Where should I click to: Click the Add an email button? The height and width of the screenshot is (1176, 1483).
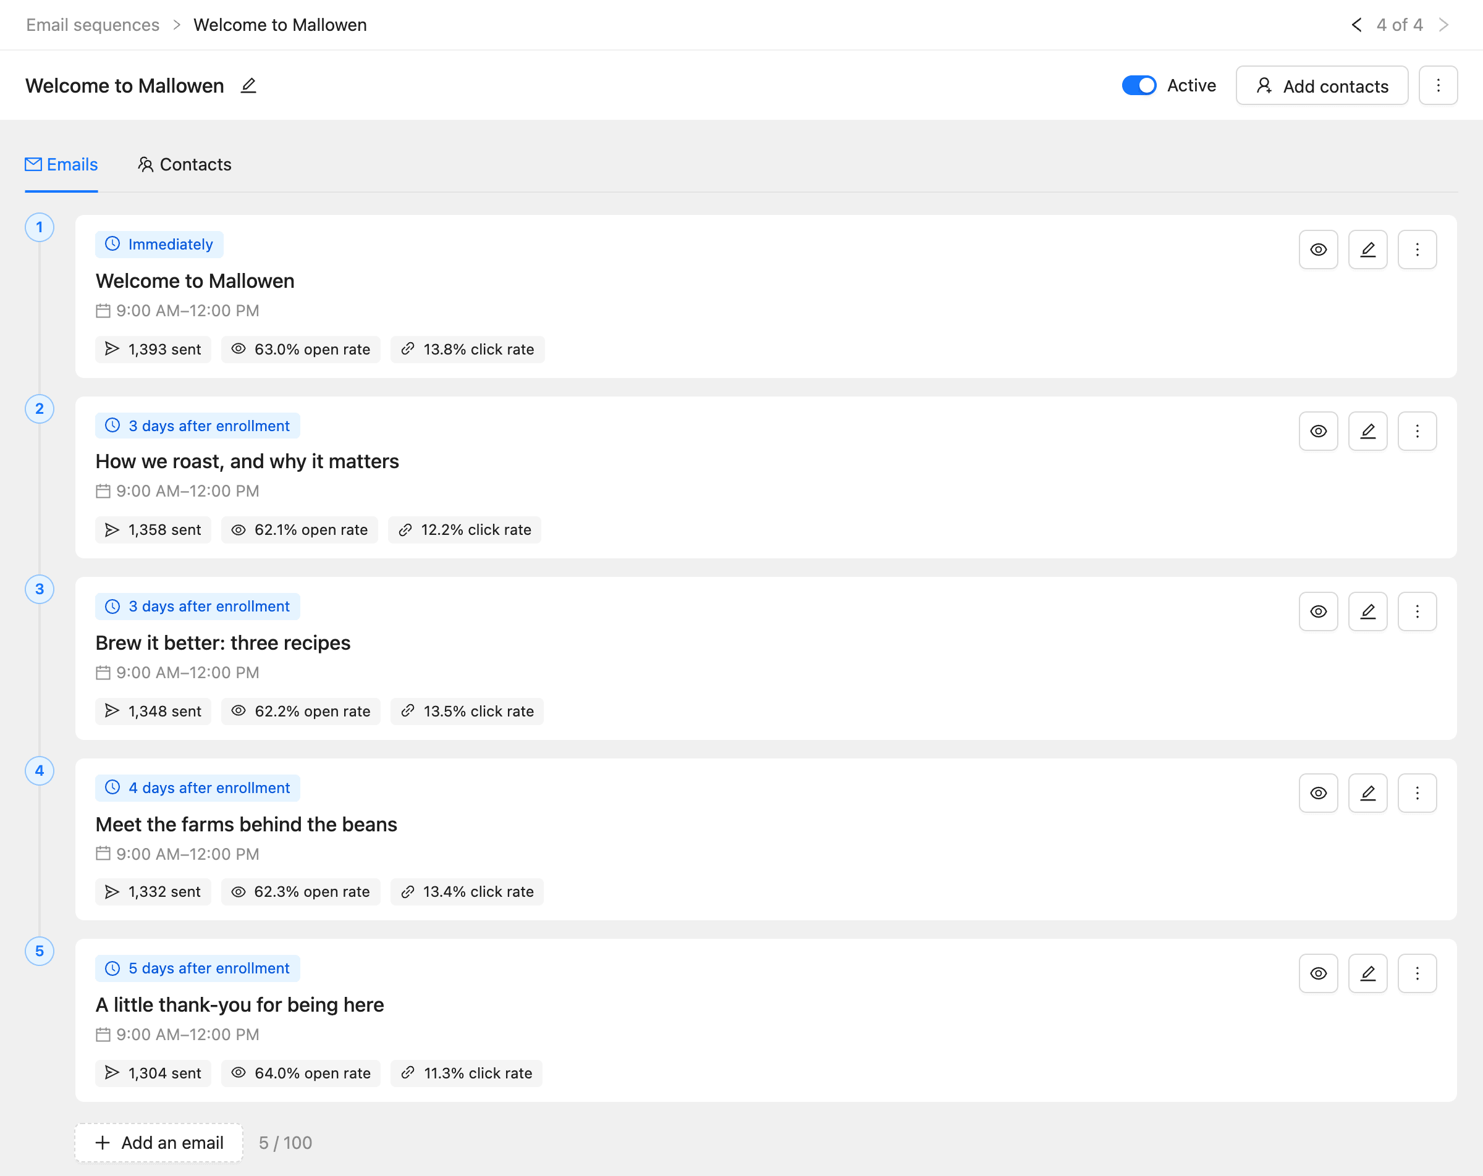[159, 1142]
